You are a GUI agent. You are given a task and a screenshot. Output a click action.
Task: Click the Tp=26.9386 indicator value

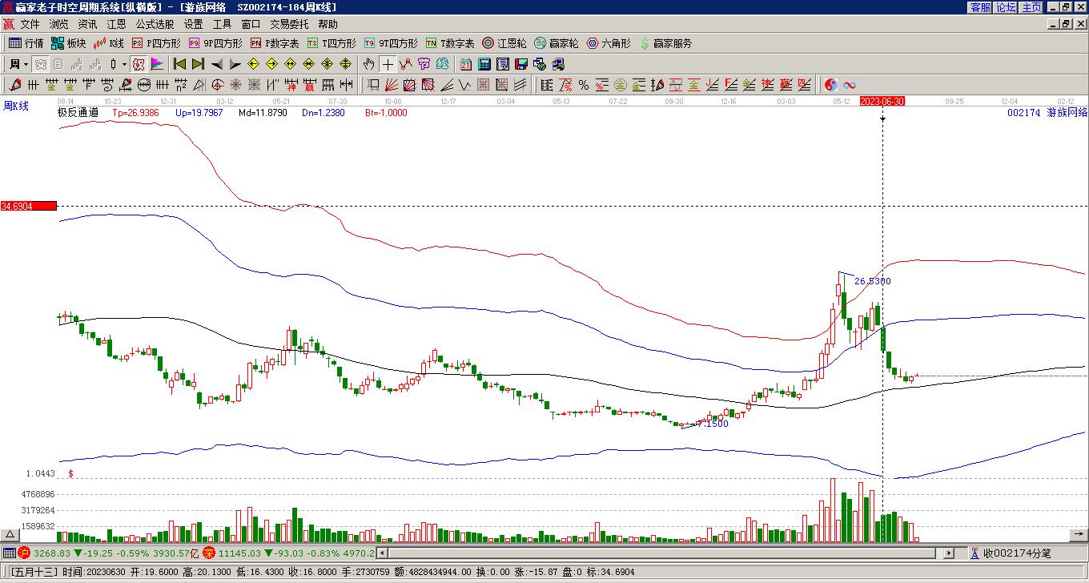[135, 113]
